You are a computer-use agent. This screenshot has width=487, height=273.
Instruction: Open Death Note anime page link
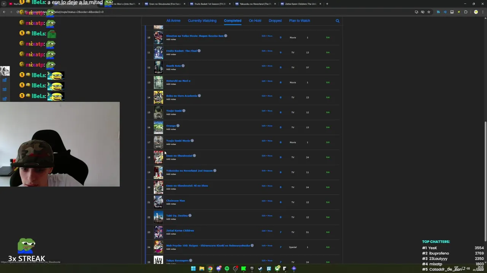(x=173, y=66)
